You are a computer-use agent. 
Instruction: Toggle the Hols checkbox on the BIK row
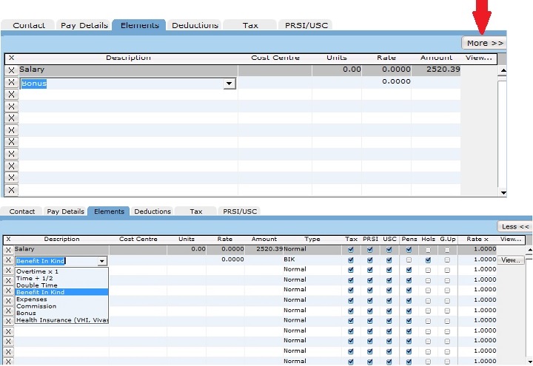point(428,260)
